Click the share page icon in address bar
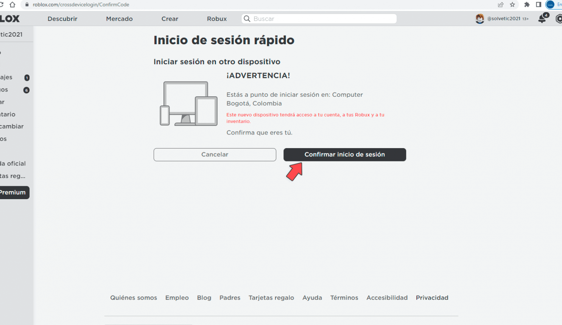Viewport: 562px width, 325px height. [x=501, y=5]
